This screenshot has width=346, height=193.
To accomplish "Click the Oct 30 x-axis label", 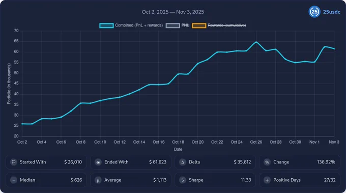I will [x=295, y=142].
